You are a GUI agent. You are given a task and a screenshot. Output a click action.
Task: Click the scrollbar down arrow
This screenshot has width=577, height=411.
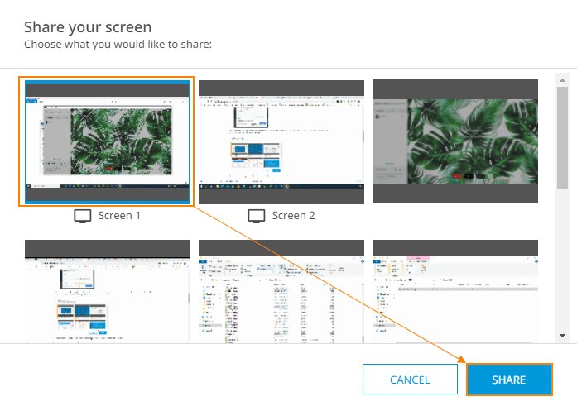[x=562, y=336]
